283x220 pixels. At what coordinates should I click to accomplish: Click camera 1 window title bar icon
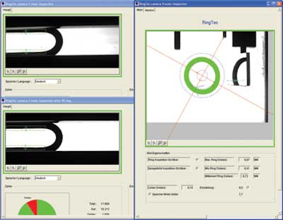[x=3, y=4]
